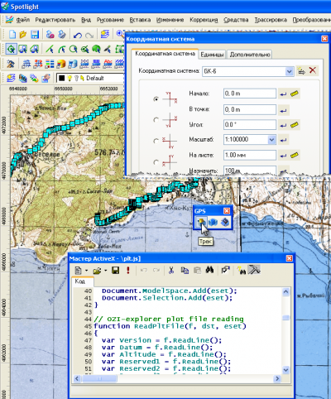Click the hammer settings icon in third toolbar

pyautogui.click(x=11, y=64)
